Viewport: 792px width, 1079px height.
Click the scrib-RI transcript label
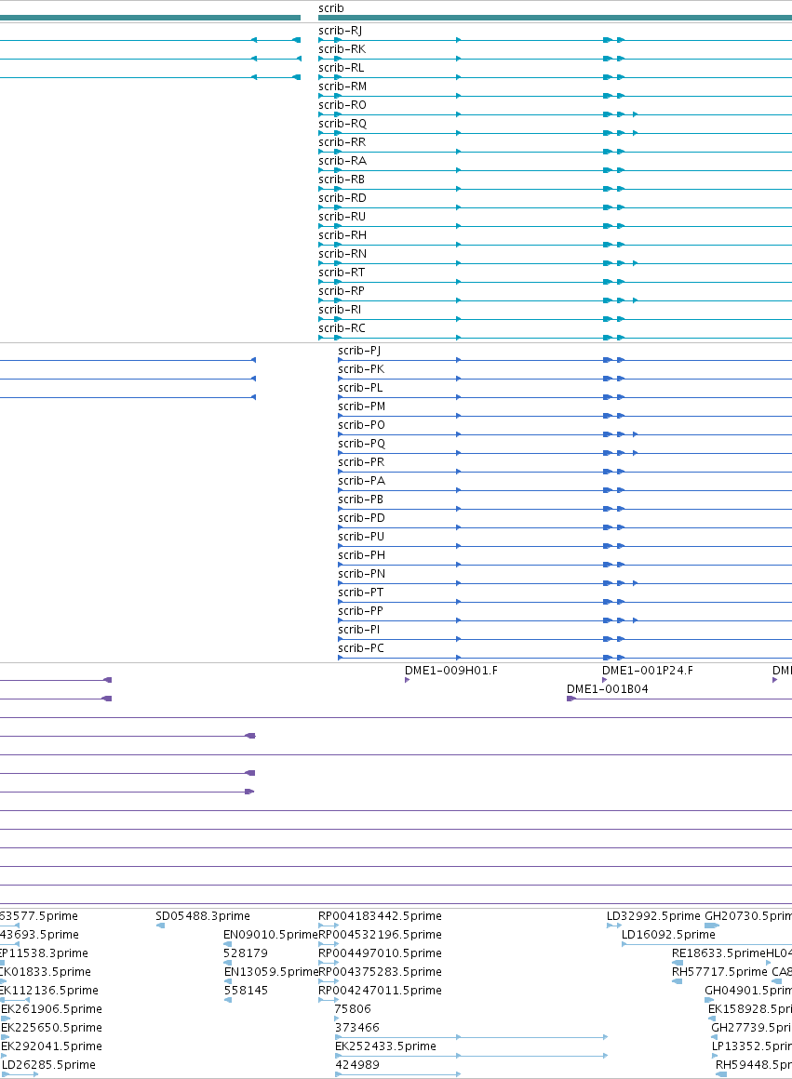pos(340,309)
